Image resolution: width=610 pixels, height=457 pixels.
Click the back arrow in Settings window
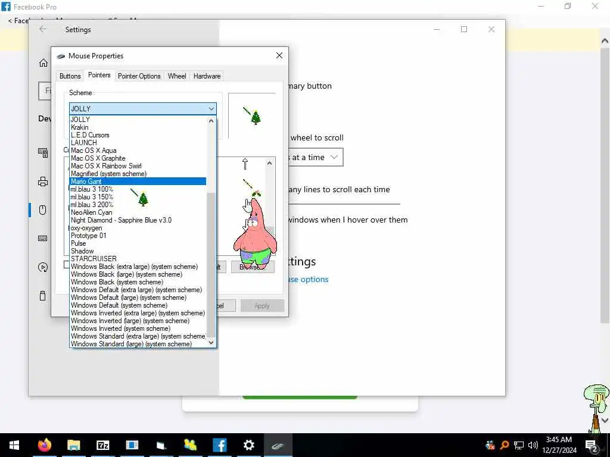click(x=42, y=30)
